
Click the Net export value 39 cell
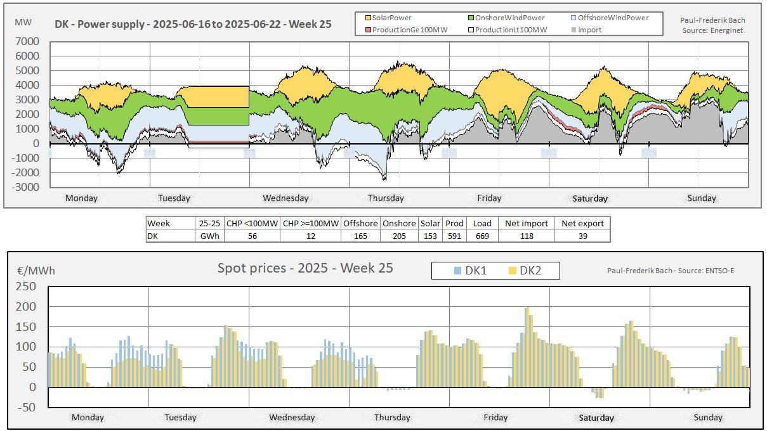pos(582,236)
